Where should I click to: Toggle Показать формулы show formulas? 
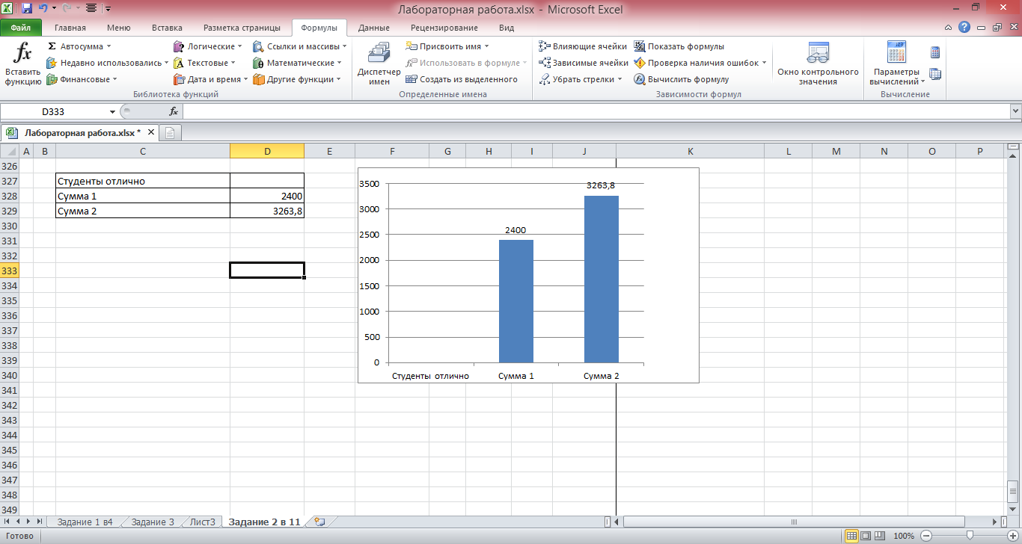point(679,46)
